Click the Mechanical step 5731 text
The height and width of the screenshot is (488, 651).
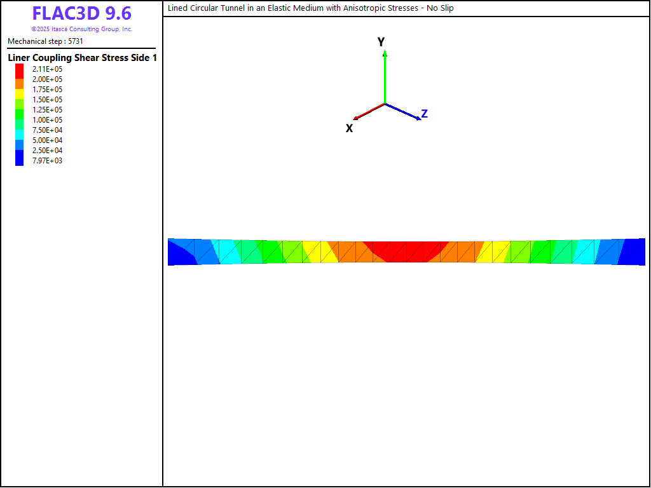coord(45,41)
